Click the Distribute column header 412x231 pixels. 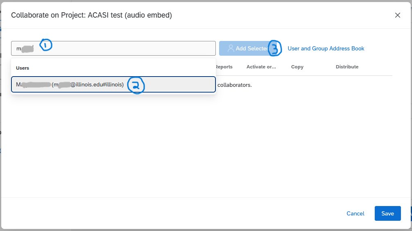point(347,67)
